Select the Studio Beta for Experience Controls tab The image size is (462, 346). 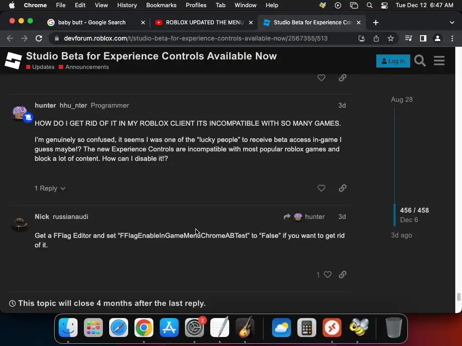(x=312, y=23)
